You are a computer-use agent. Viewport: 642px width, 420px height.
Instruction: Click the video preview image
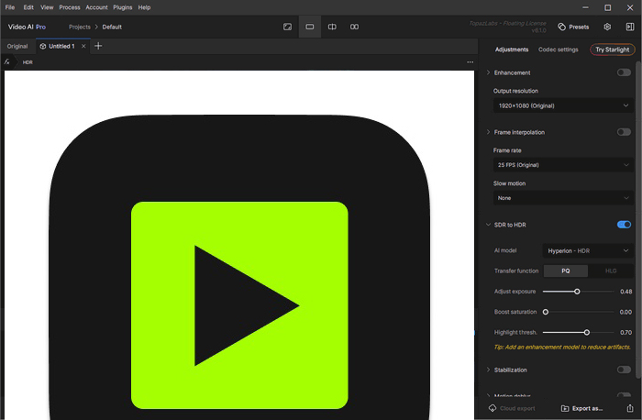point(239,245)
